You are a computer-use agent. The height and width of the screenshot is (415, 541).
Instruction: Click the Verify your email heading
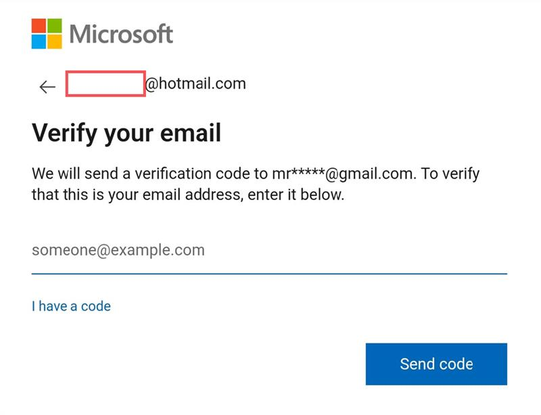pos(126,133)
